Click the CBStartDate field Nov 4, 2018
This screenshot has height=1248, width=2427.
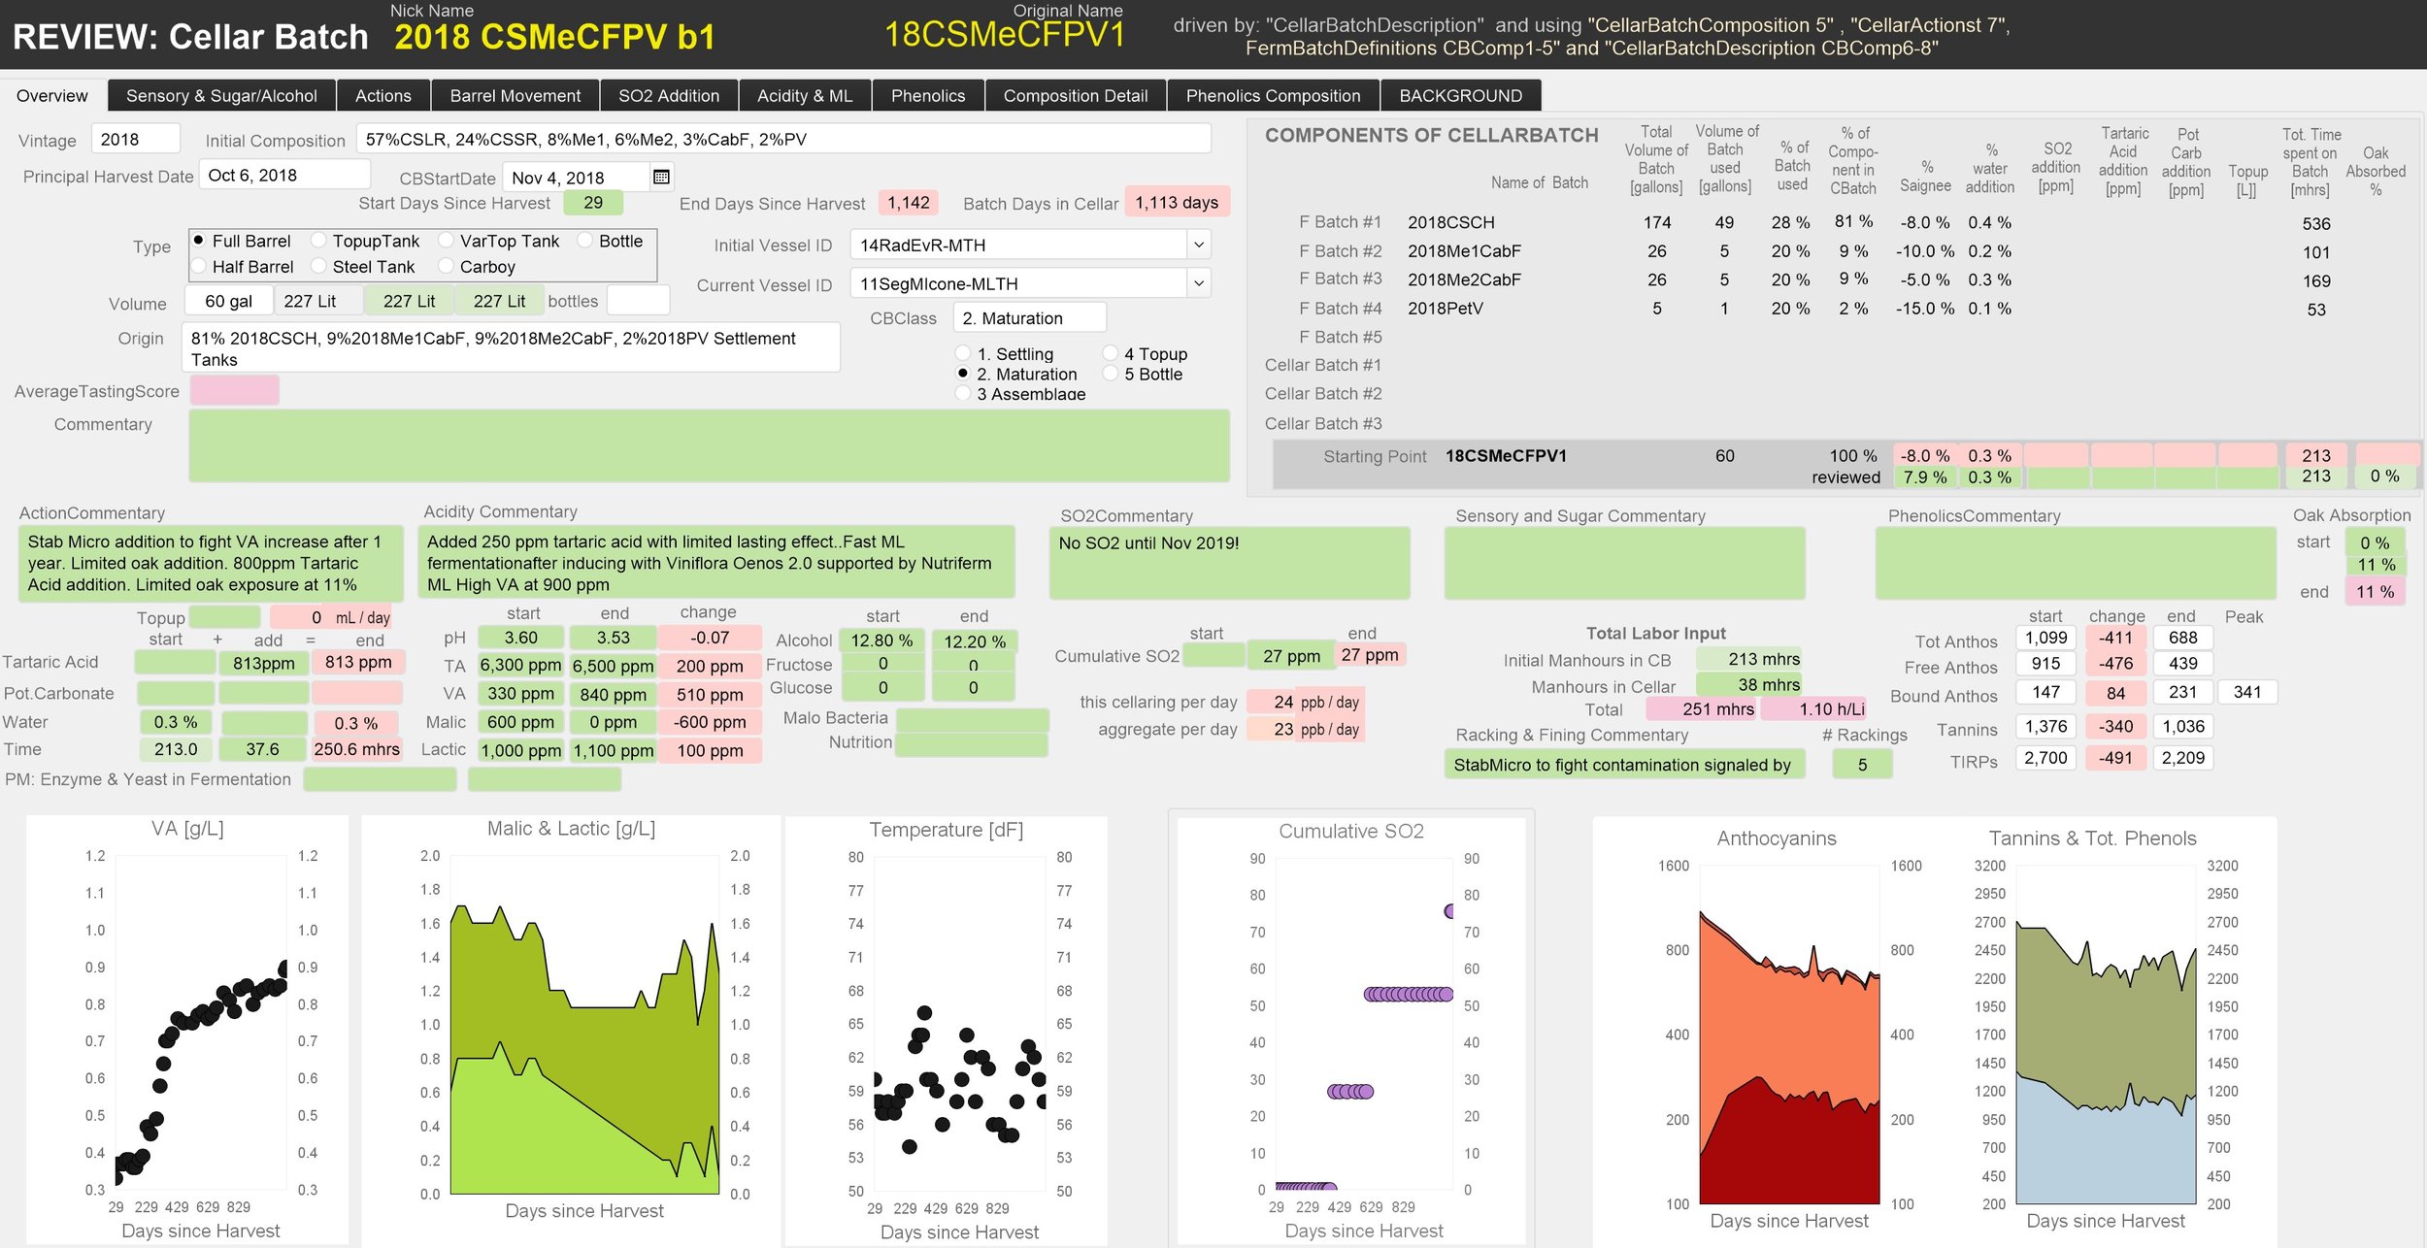pyautogui.click(x=577, y=177)
